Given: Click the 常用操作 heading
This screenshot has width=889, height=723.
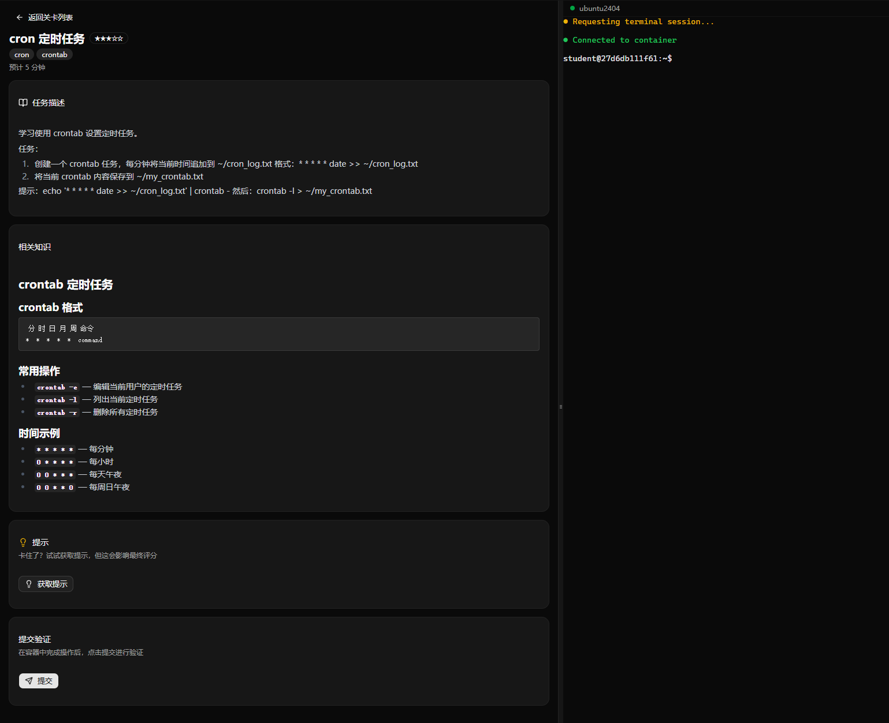Looking at the screenshot, I should (x=39, y=371).
